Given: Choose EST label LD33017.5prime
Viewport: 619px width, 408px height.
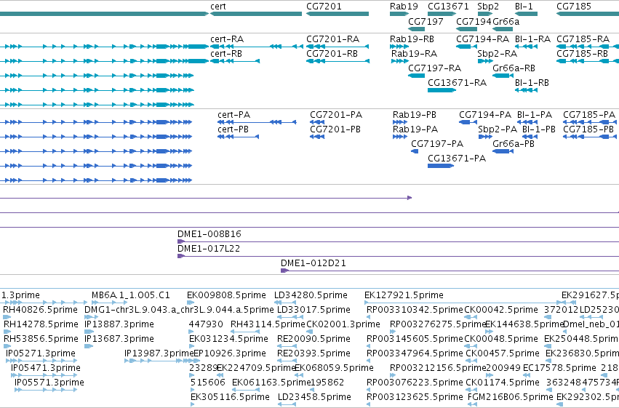Looking at the screenshot, I should pos(314,310).
